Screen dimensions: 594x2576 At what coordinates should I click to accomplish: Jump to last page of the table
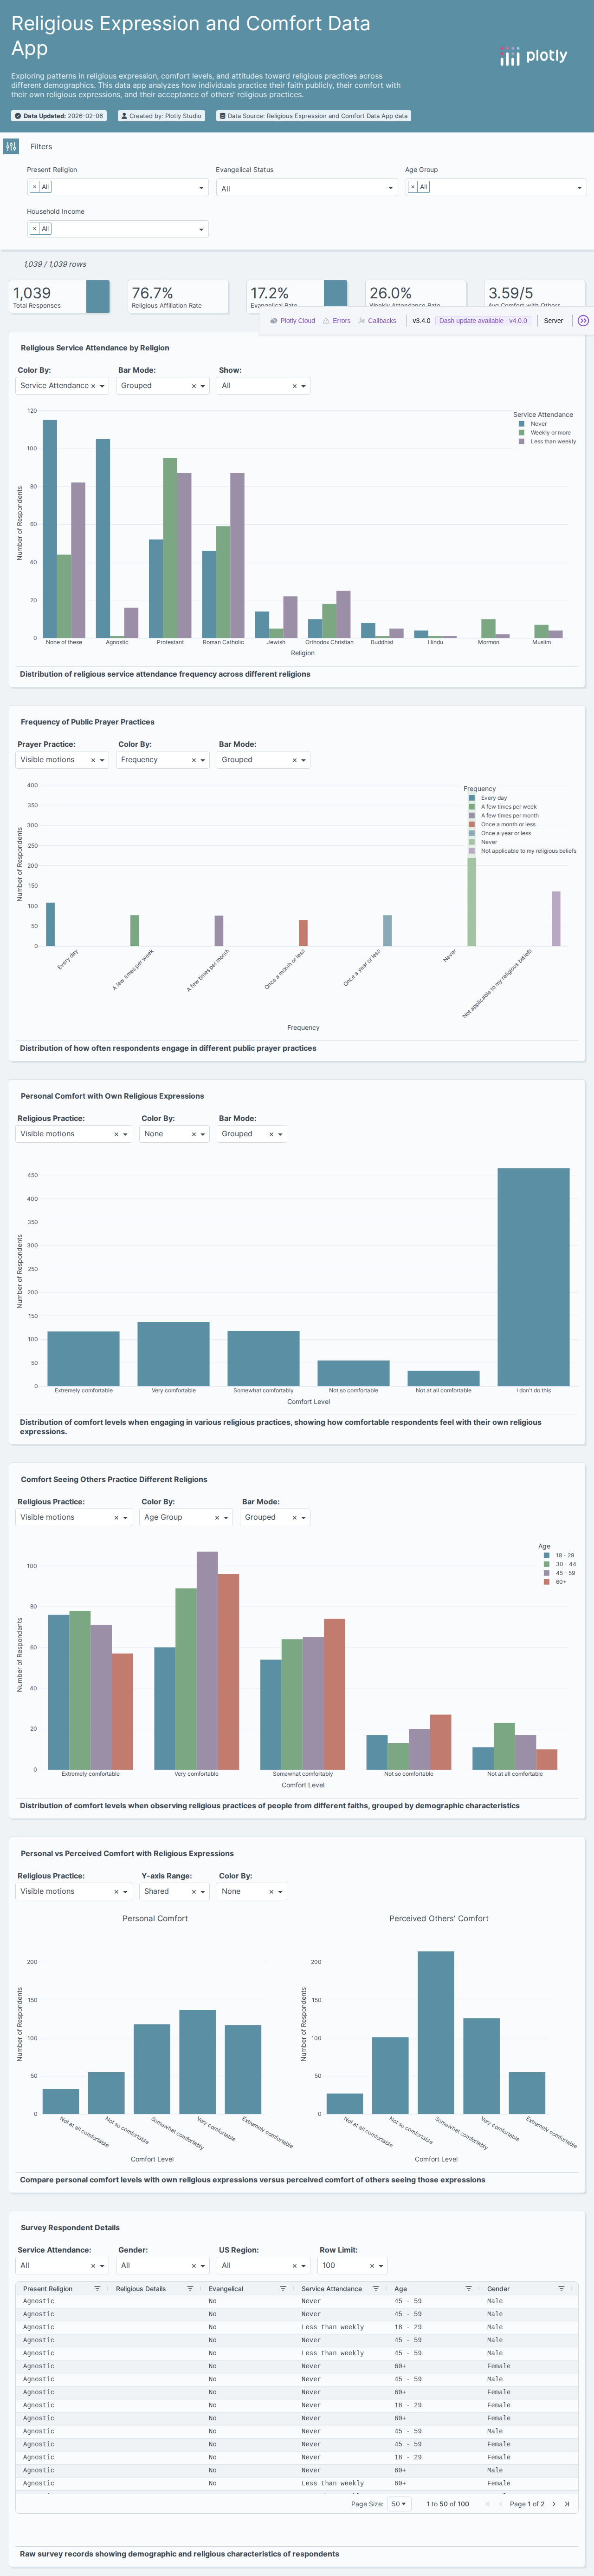click(567, 2503)
